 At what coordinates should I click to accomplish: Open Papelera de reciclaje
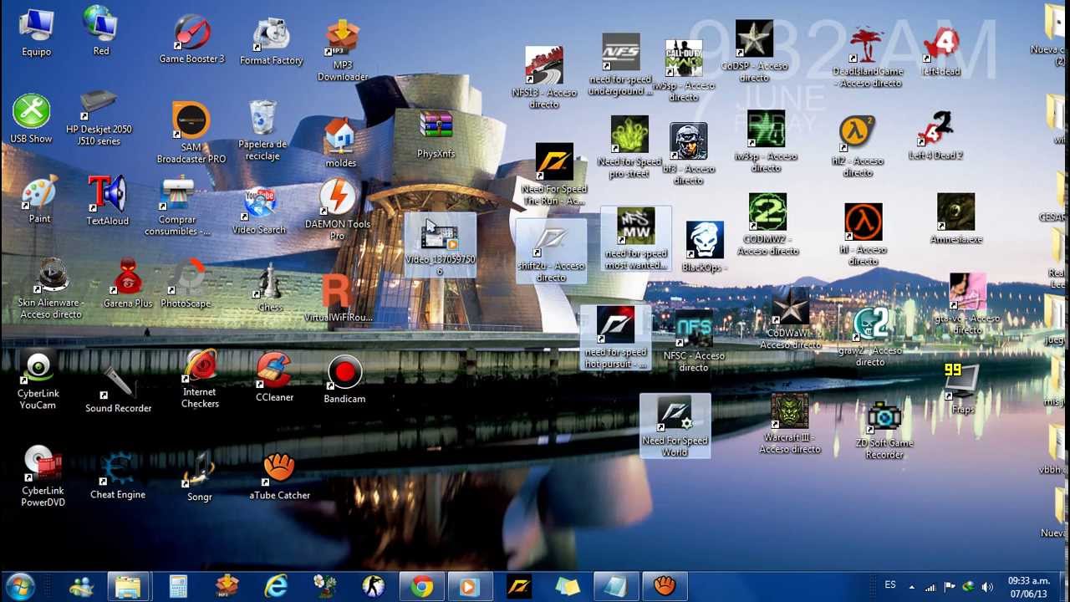pos(262,130)
